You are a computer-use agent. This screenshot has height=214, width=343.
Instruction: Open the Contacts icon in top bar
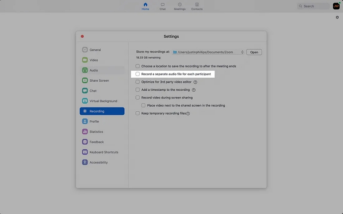coord(197,5)
